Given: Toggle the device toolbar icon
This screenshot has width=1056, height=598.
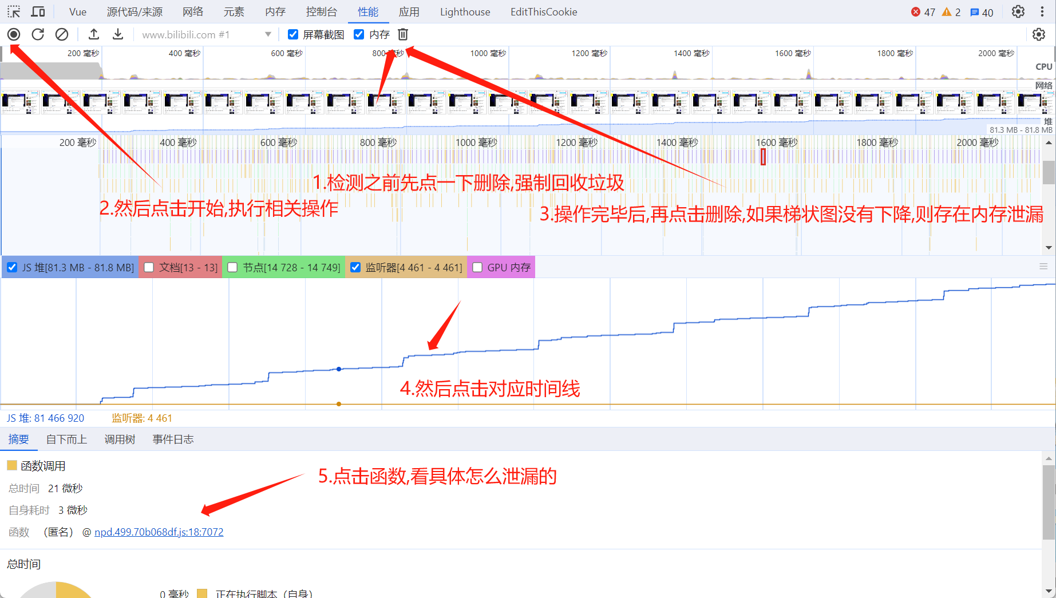Looking at the screenshot, I should [x=38, y=12].
